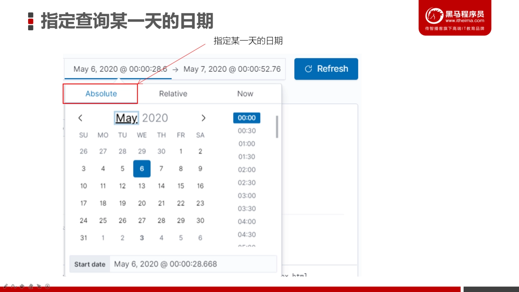519x292 pixels.
Task: Pick 03:00 in the time list
Action: coord(247,196)
